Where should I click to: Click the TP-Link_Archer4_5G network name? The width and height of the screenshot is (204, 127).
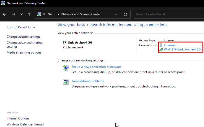[78, 43]
